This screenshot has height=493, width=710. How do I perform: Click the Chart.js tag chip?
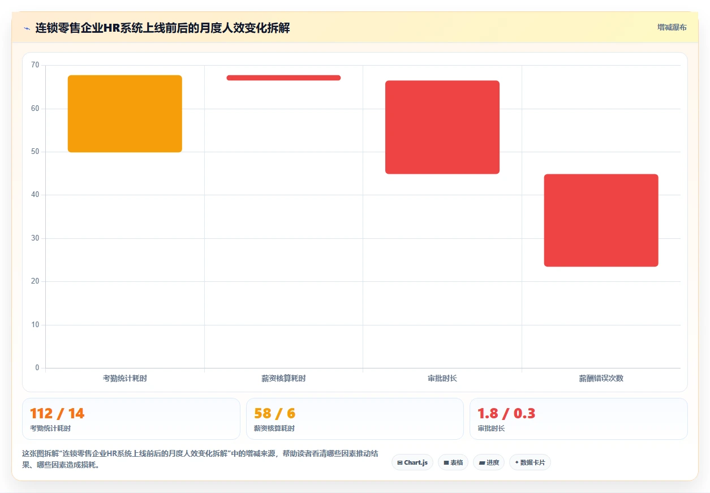412,462
